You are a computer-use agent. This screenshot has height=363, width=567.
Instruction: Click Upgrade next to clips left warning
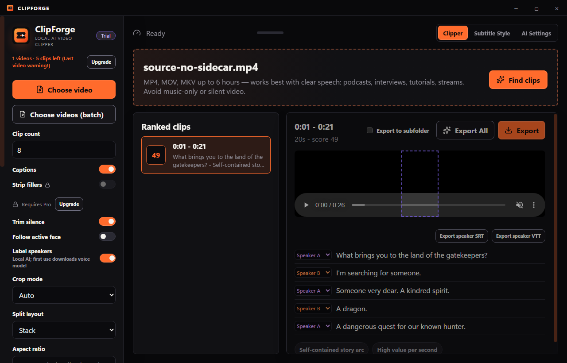(x=101, y=62)
